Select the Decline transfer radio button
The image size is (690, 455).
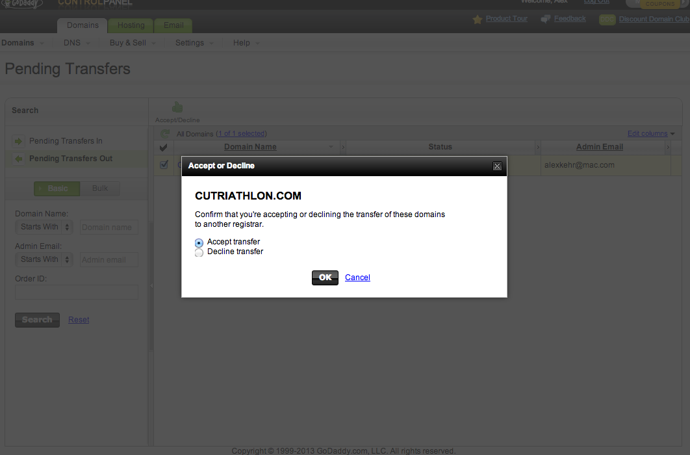tap(199, 252)
